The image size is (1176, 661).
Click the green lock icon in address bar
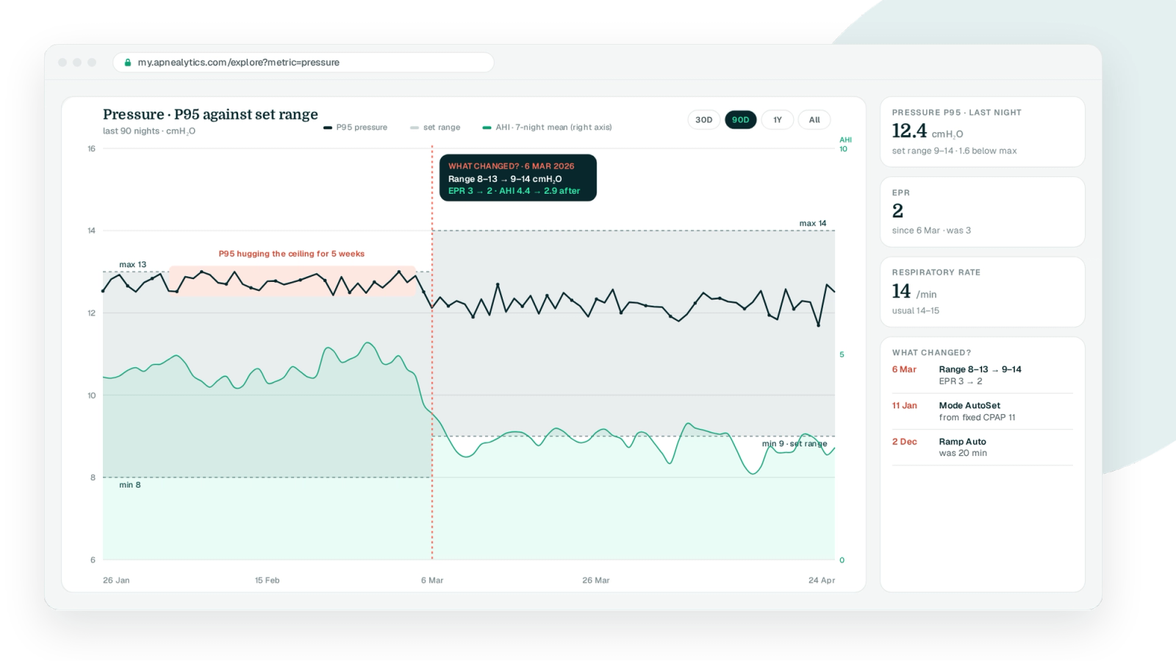[x=128, y=62]
